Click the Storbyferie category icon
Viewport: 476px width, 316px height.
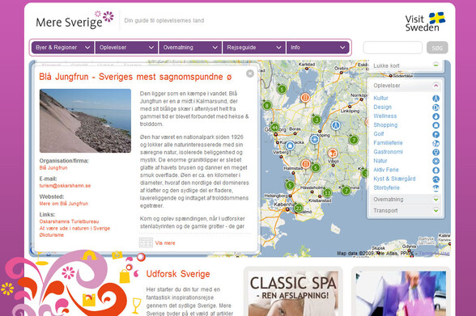point(436,188)
